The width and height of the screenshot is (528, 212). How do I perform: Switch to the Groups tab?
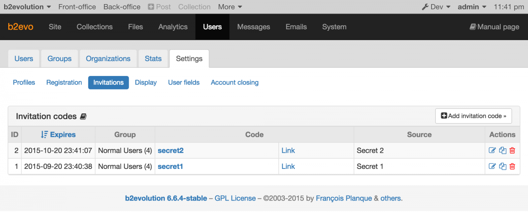(59, 58)
